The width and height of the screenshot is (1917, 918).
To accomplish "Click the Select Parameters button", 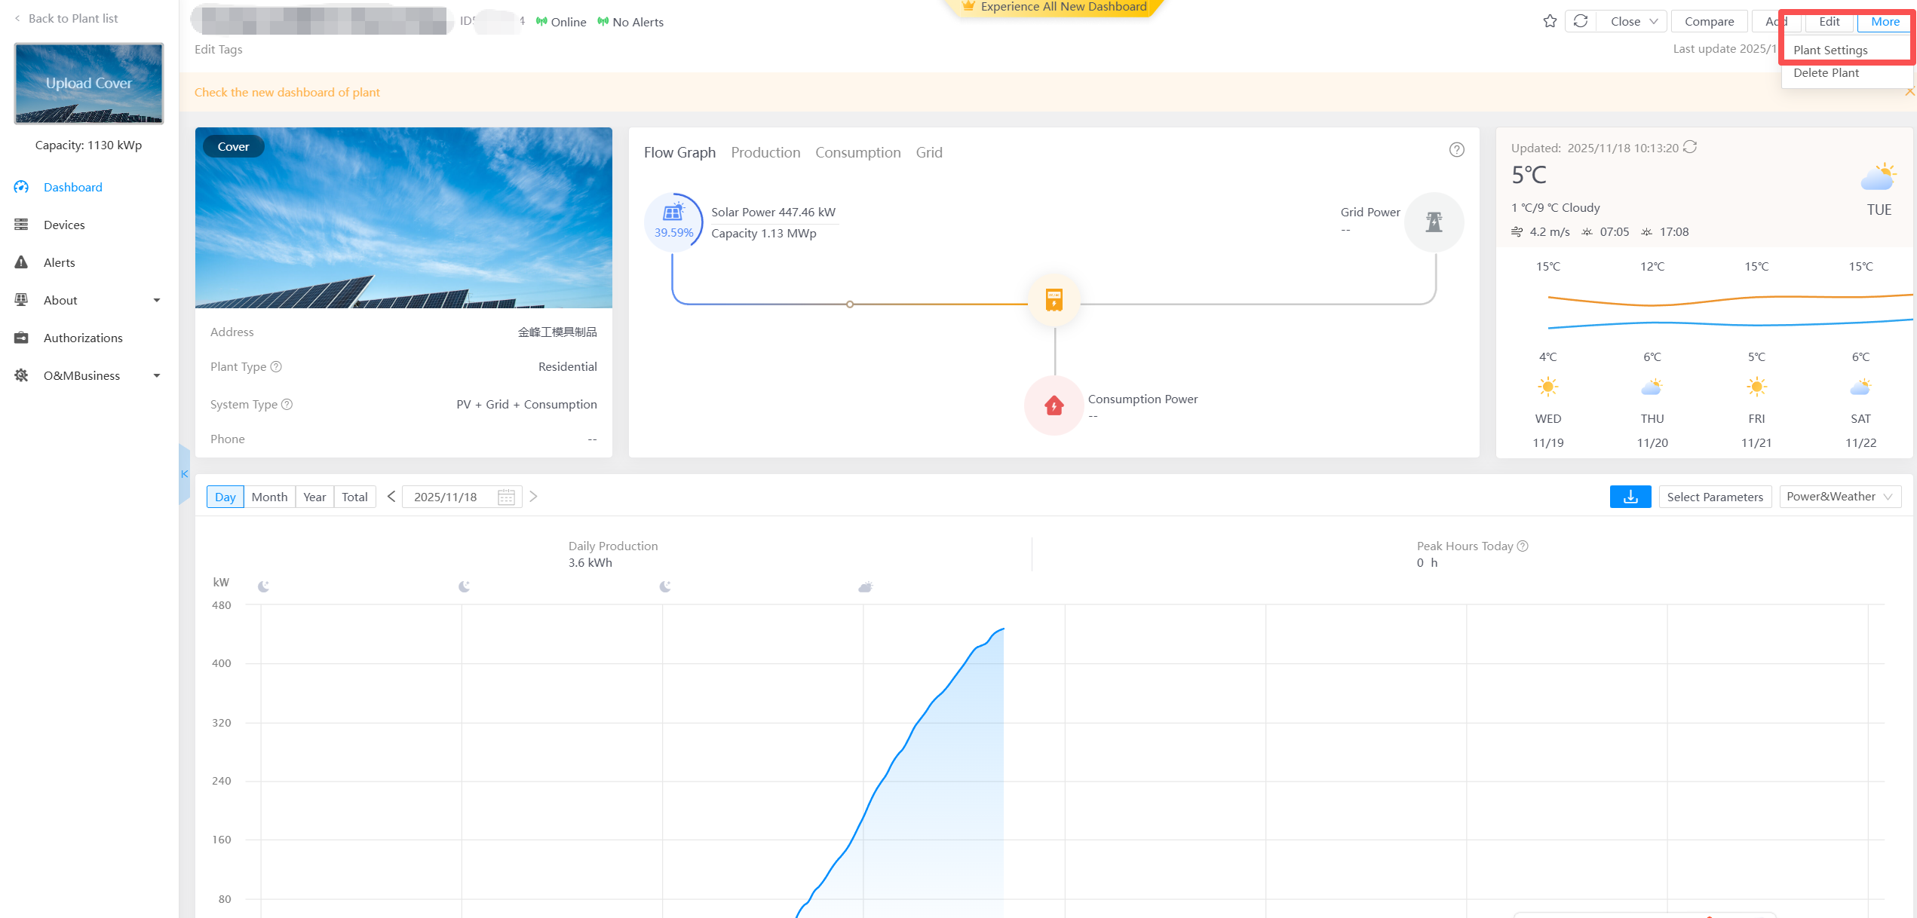I will click(1714, 497).
